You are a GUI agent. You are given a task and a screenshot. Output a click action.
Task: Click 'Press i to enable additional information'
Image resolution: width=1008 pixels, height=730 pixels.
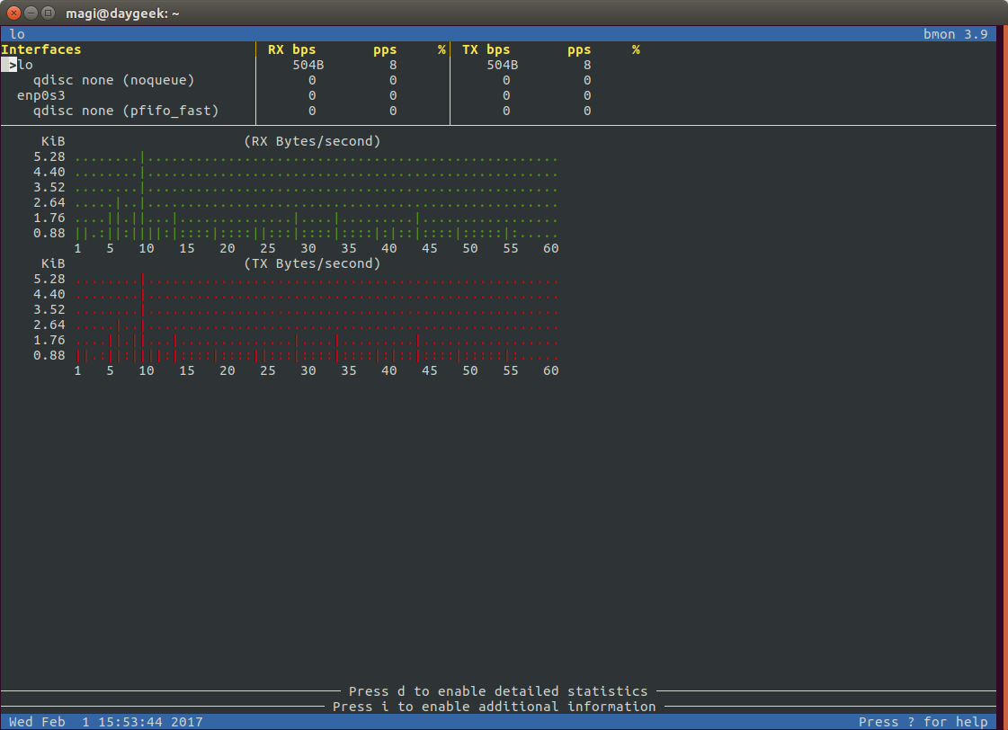(494, 707)
